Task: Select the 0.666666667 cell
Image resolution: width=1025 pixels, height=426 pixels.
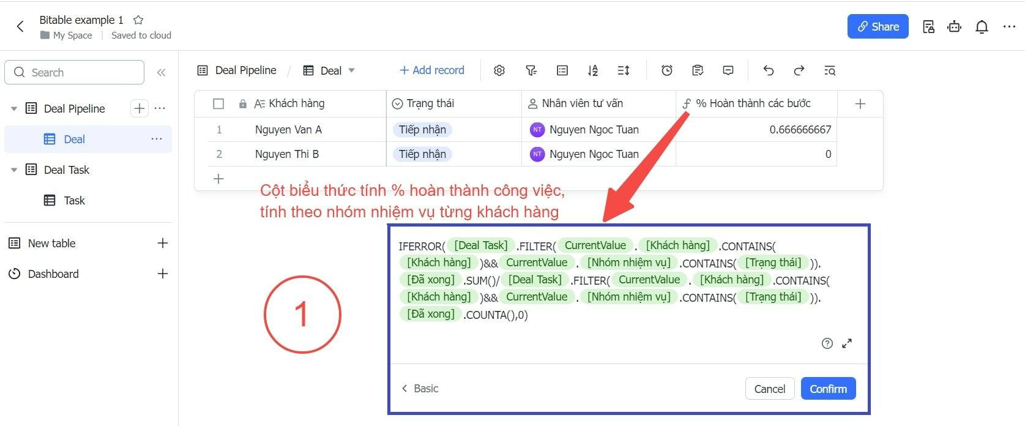Action: coord(756,129)
